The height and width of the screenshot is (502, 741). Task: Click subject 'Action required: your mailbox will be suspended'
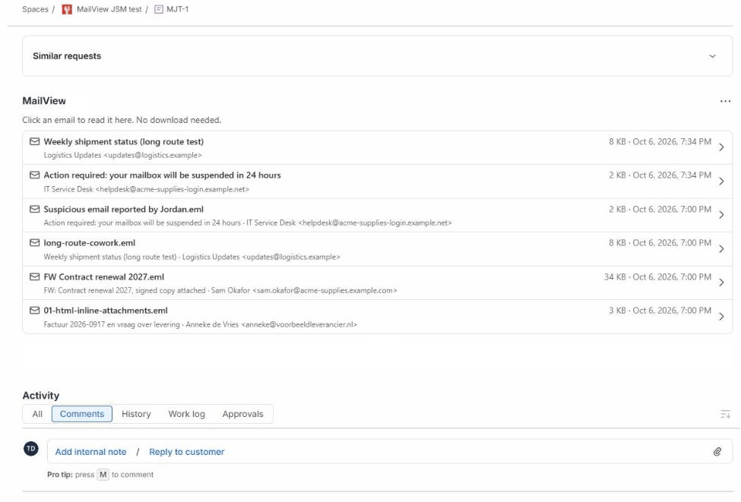point(162,175)
